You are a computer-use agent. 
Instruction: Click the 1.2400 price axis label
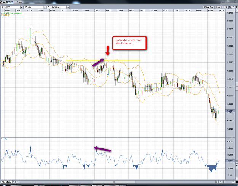(230, 13)
